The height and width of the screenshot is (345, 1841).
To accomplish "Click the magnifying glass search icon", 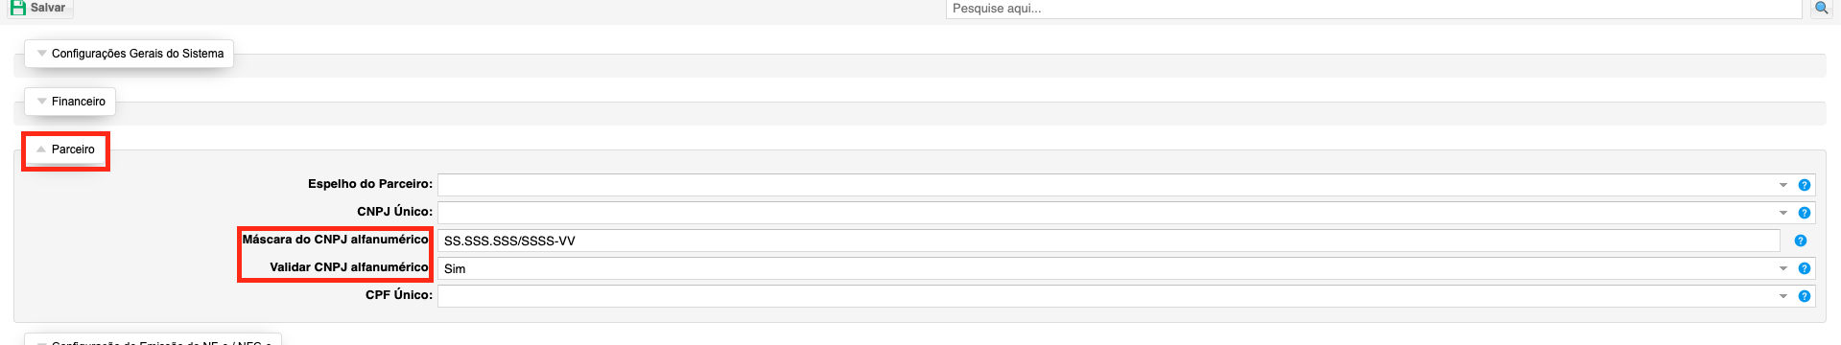I will tap(1821, 8).
